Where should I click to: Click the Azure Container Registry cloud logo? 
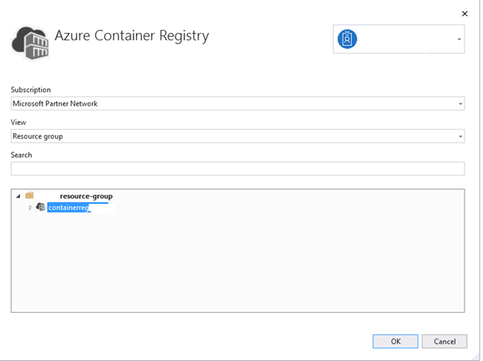[x=30, y=43]
